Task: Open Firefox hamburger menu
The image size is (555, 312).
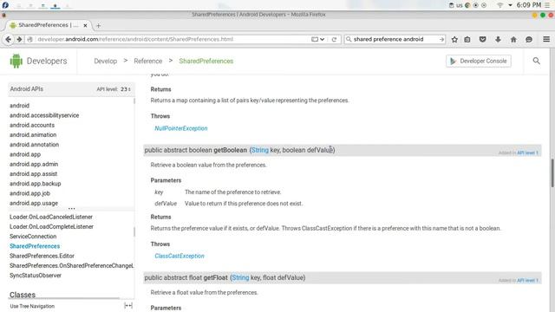Action: (x=546, y=39)
